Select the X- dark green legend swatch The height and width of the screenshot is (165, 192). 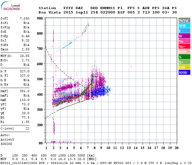(x=184, y=57)
